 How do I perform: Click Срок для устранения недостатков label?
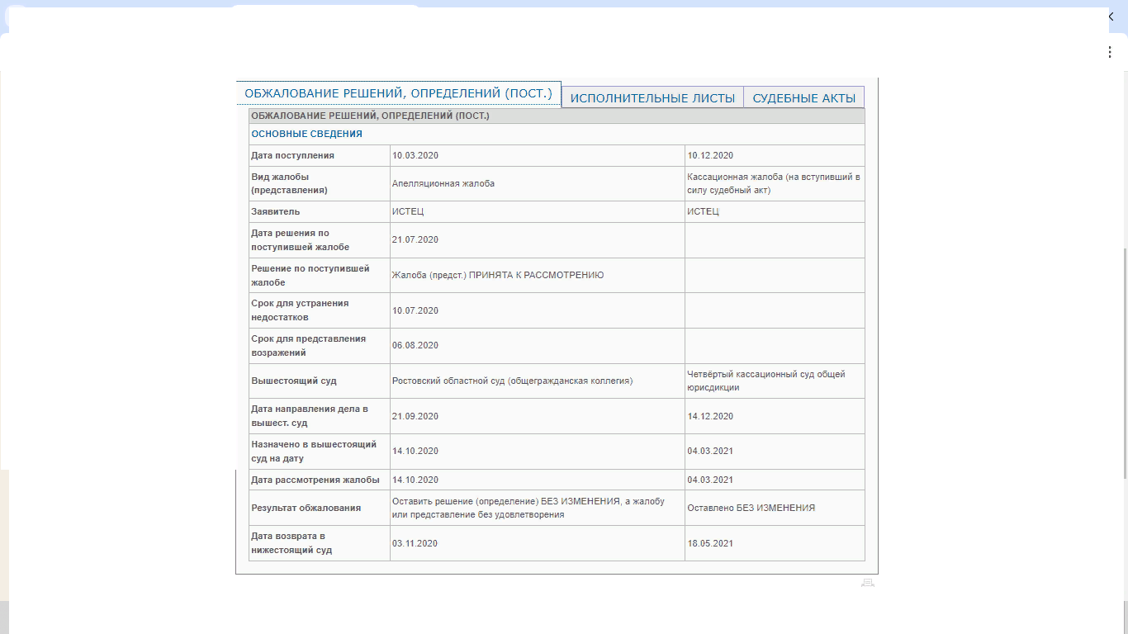tap(300, 310)
